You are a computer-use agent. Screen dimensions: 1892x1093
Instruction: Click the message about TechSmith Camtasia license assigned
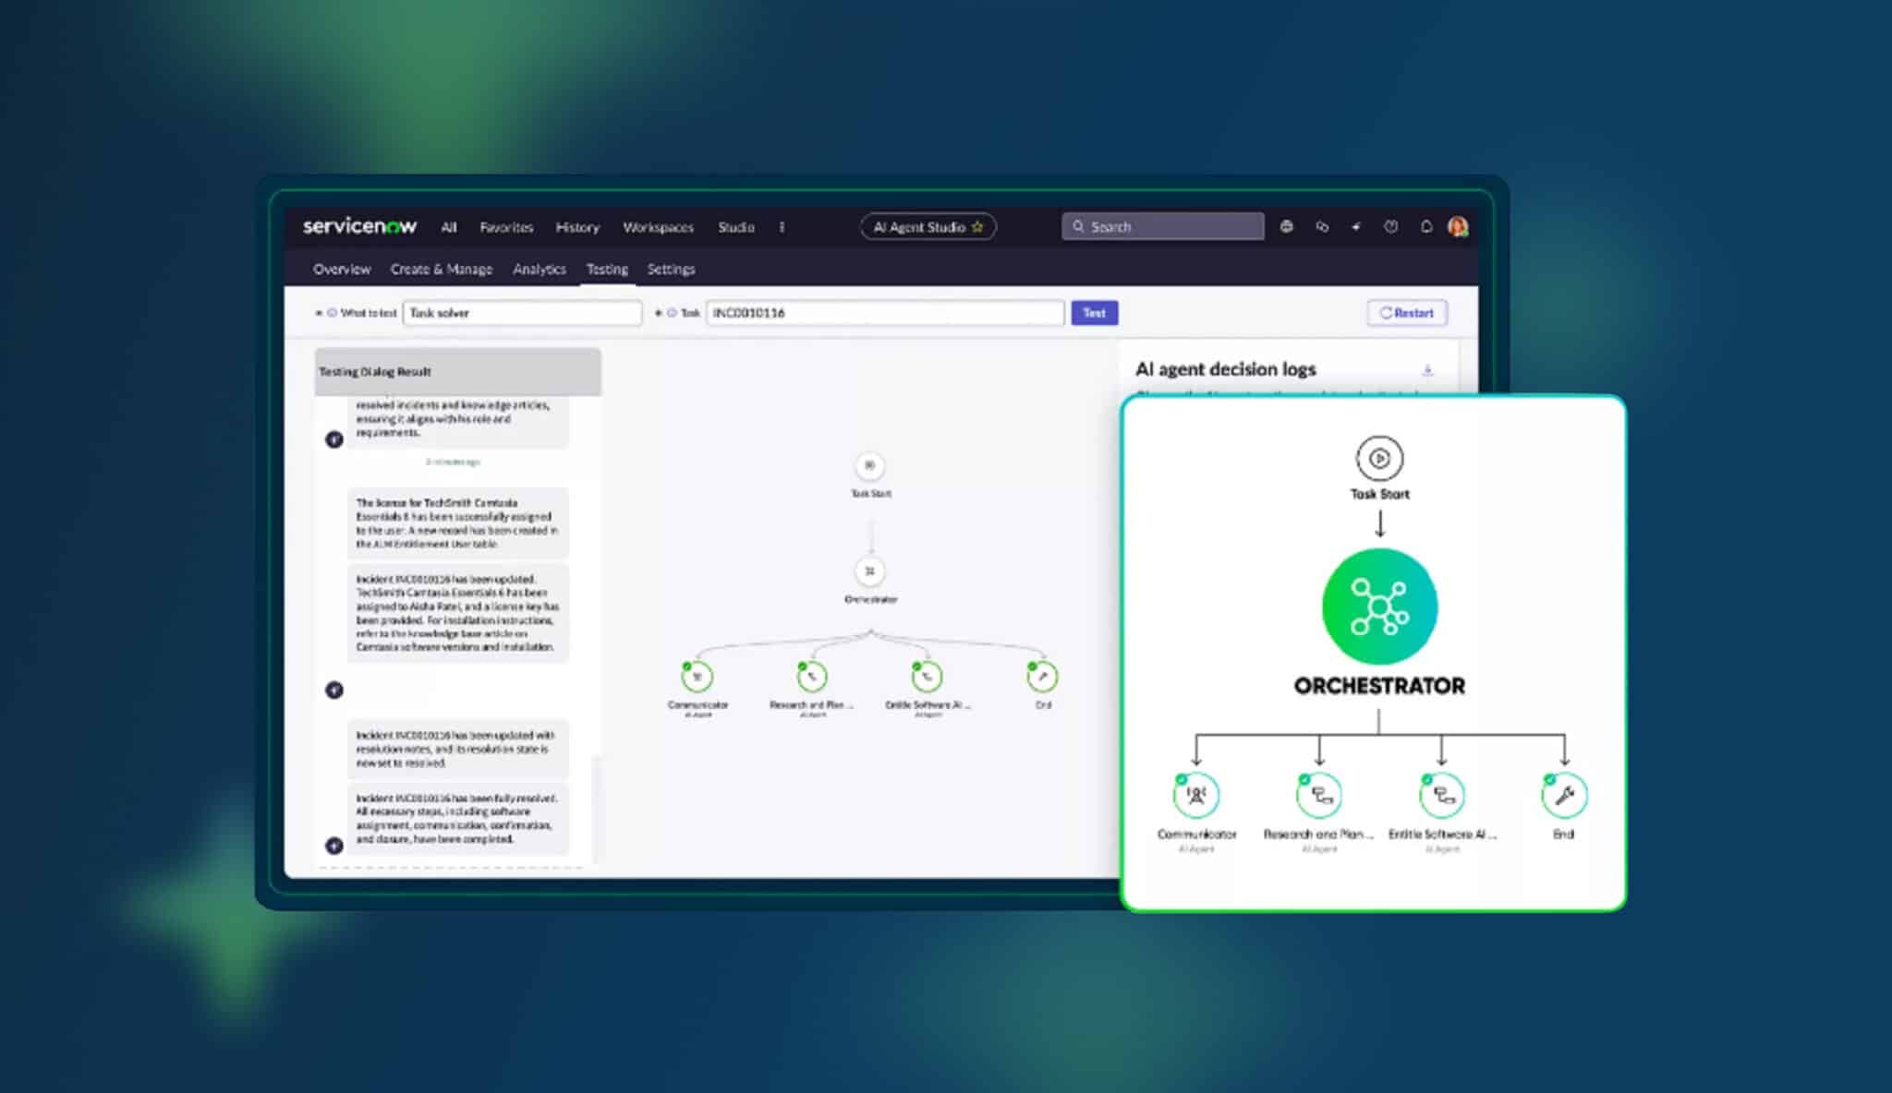458,523
